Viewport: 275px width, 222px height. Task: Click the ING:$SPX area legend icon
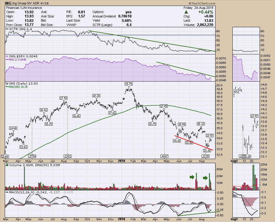pyautogui.click(x=7, y=56)
